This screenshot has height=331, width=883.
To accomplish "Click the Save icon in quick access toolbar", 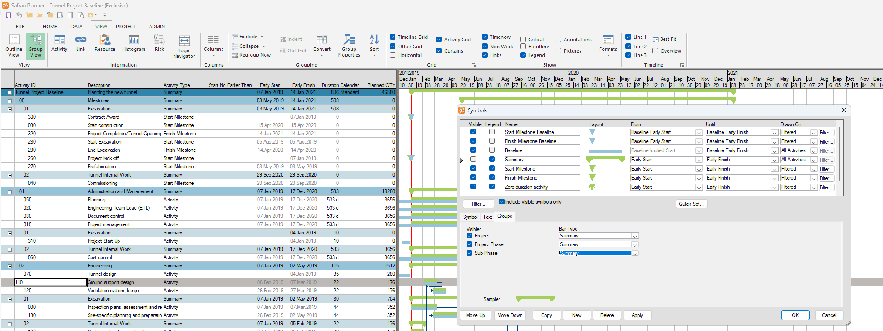I will point(8,15).
